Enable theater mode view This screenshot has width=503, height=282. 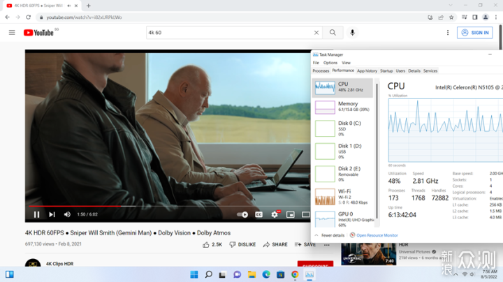306,214
